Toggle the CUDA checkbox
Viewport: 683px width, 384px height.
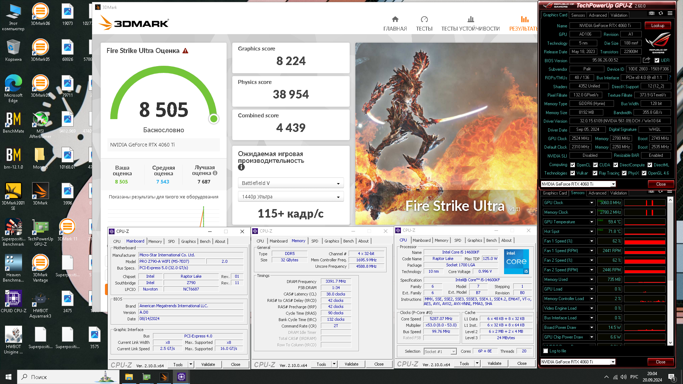(x=595, y=165)
